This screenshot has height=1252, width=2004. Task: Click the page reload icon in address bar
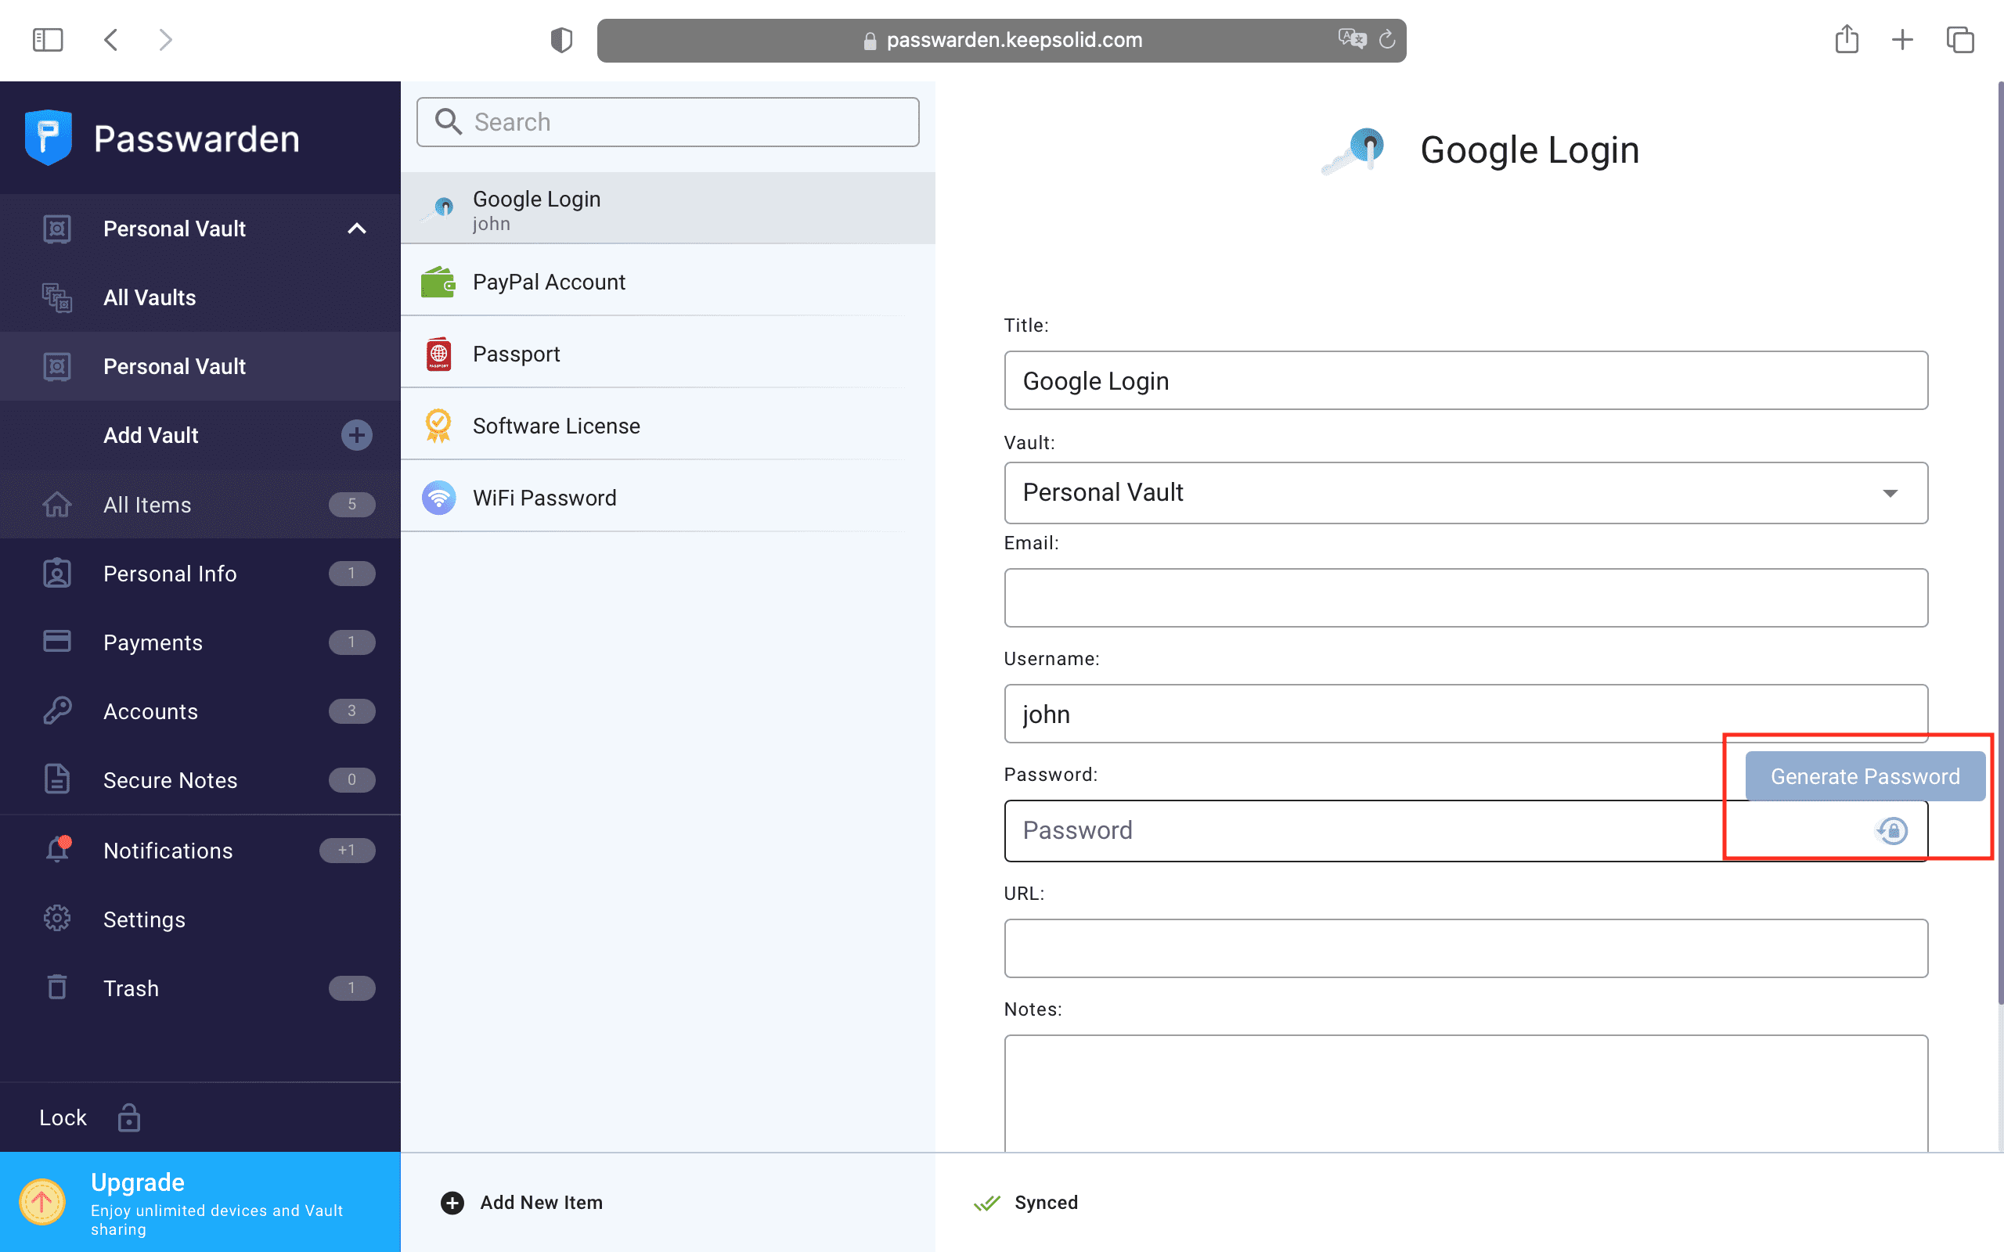[x=1387, y=39]
